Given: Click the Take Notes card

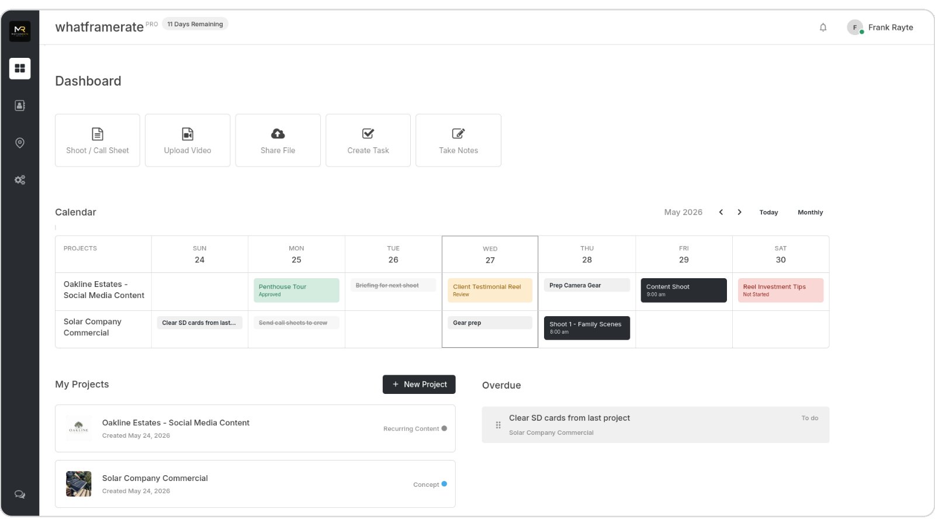Looking at the screenshot, I should [x=458, y=140].
